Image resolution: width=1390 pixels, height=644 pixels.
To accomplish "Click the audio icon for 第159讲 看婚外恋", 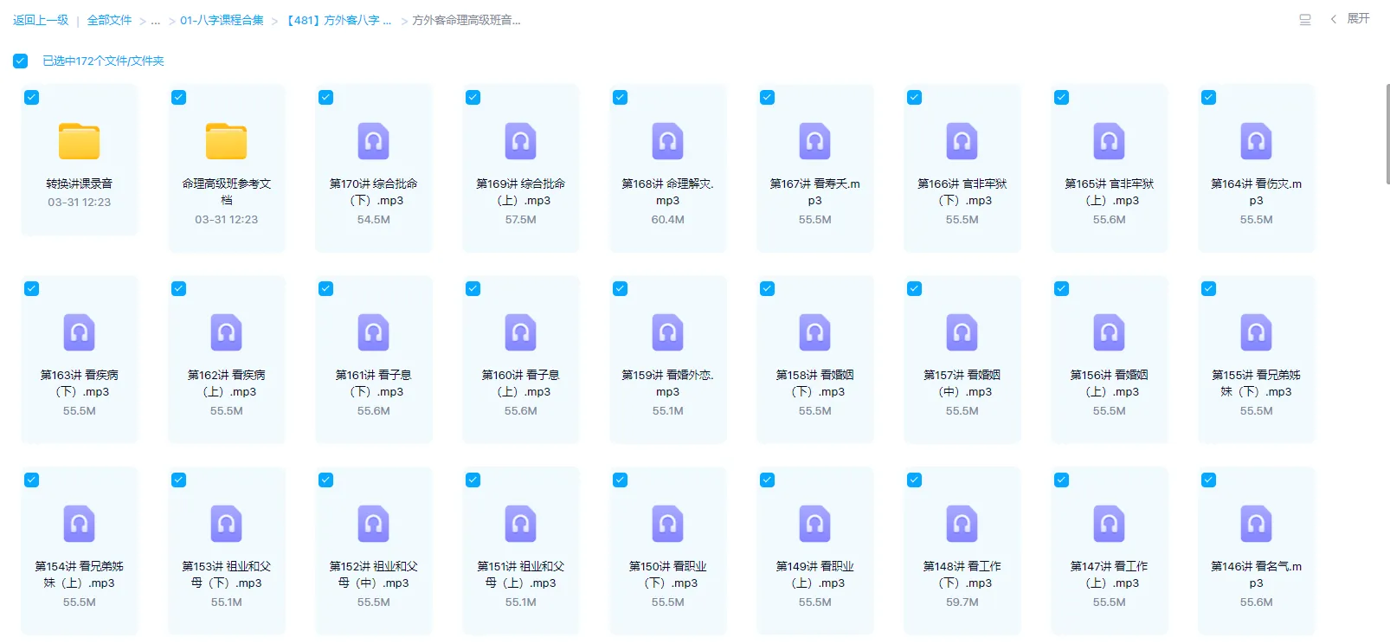I will click(667, 332).
